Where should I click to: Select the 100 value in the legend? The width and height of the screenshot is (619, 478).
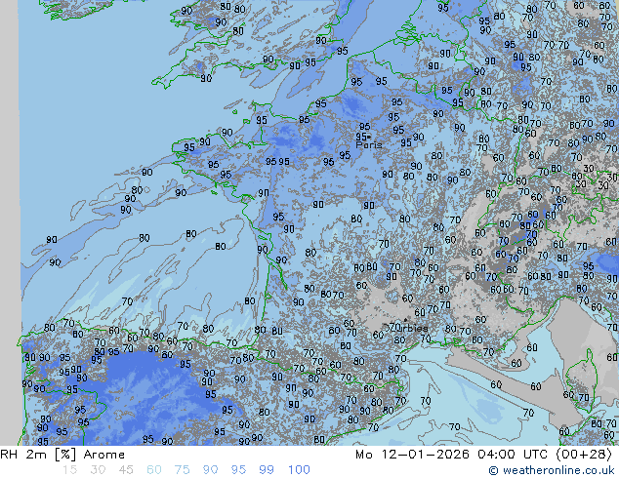pos(299,470)
